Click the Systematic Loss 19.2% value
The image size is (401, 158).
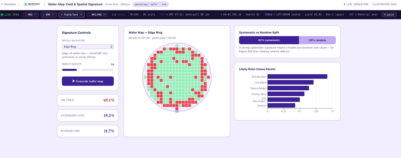click(109, 116)
